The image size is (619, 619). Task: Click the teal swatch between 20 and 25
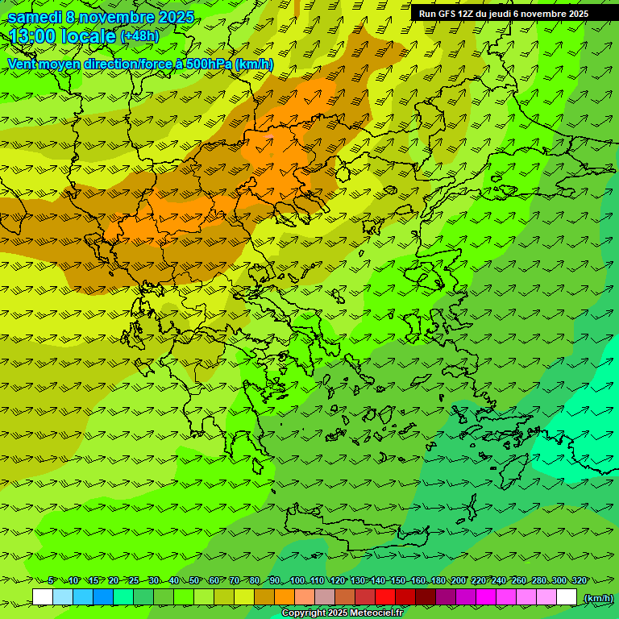[x=123, y=597]
